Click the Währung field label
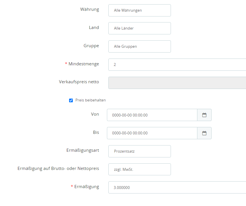 click(x=90, y=9)
